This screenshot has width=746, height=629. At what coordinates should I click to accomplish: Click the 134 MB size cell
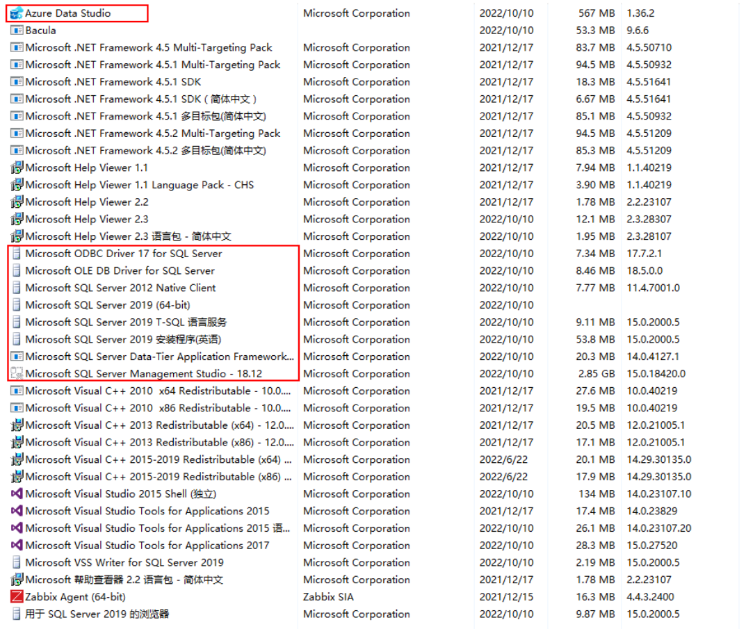tap(597, 494)
